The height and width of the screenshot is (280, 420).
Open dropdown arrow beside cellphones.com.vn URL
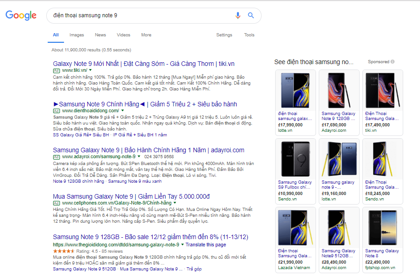tap(175, 203)
